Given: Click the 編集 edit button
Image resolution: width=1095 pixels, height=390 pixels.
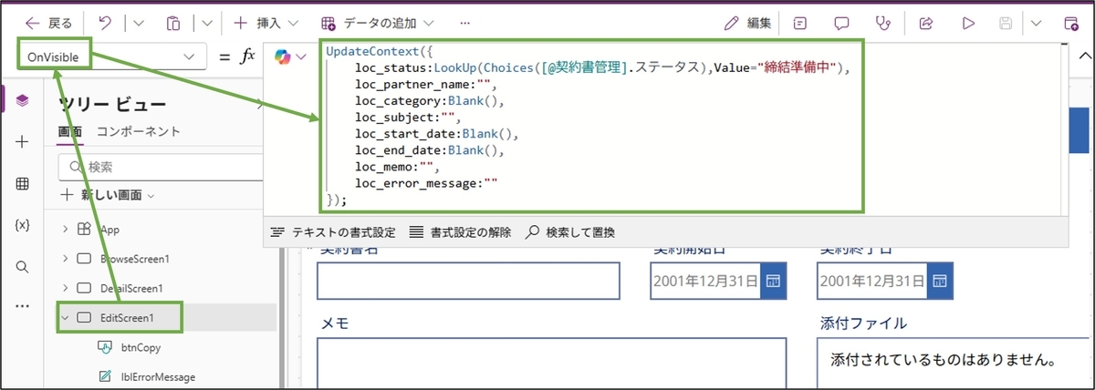Looking at the screenshot, I should pyautogui.click(x=747, y=23).
